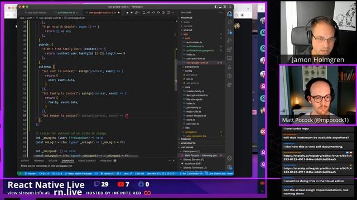The image size is (357, 200).
Task: Open the Explorer view in activity bar
Action: pyautogui.click(x=229, y=14)
